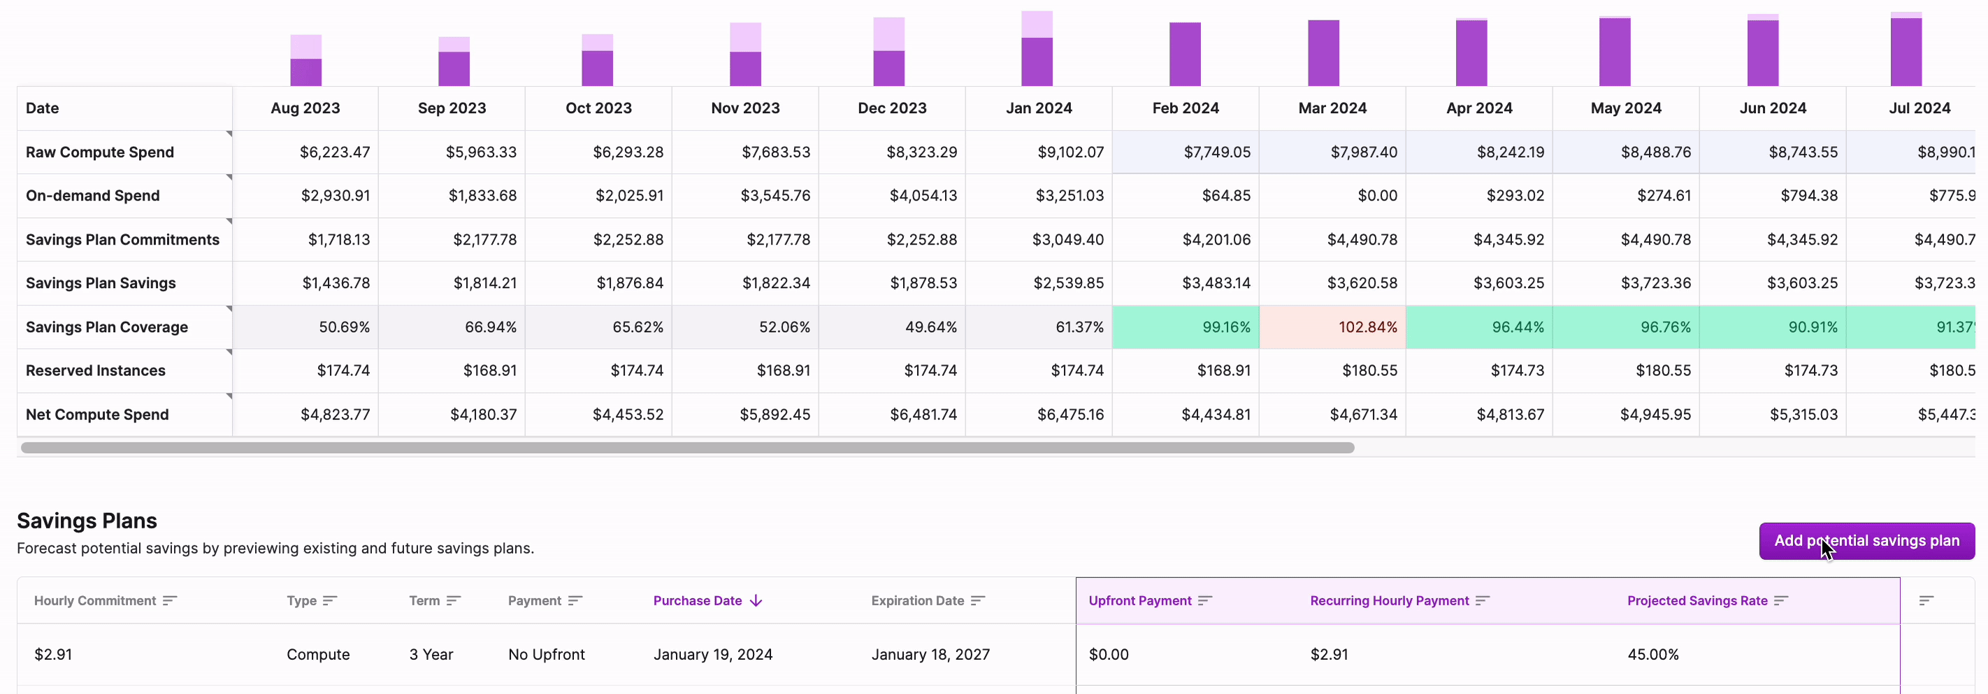The image size is (1988, 694).
Task: Click the $7,683.53 raw spend cell
Action: (745, 152)
